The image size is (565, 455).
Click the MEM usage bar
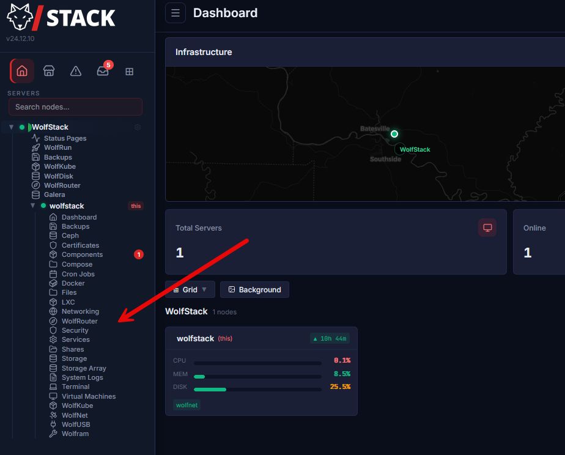tap(257, 377)
